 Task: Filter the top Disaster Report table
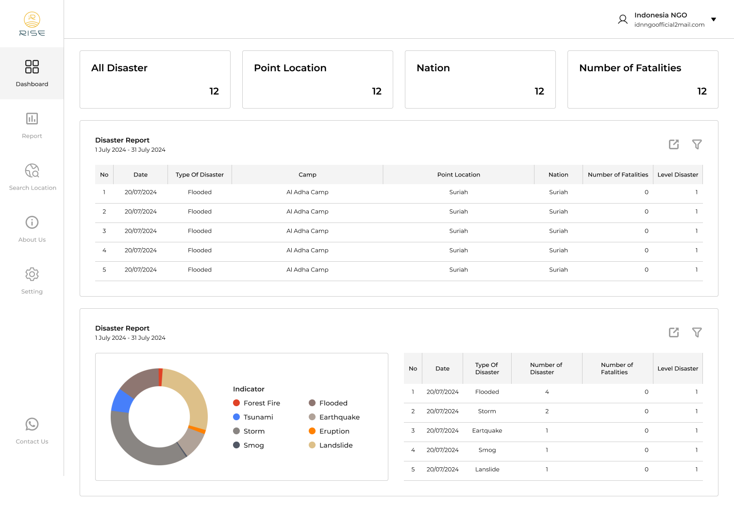coord(697,144)
